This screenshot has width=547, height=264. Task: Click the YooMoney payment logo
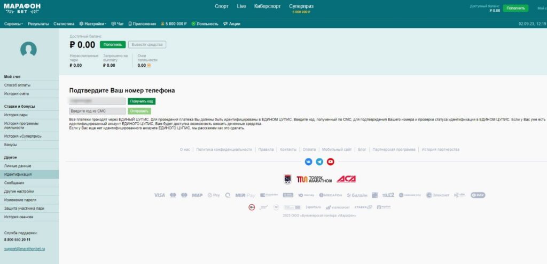point(306,195)
